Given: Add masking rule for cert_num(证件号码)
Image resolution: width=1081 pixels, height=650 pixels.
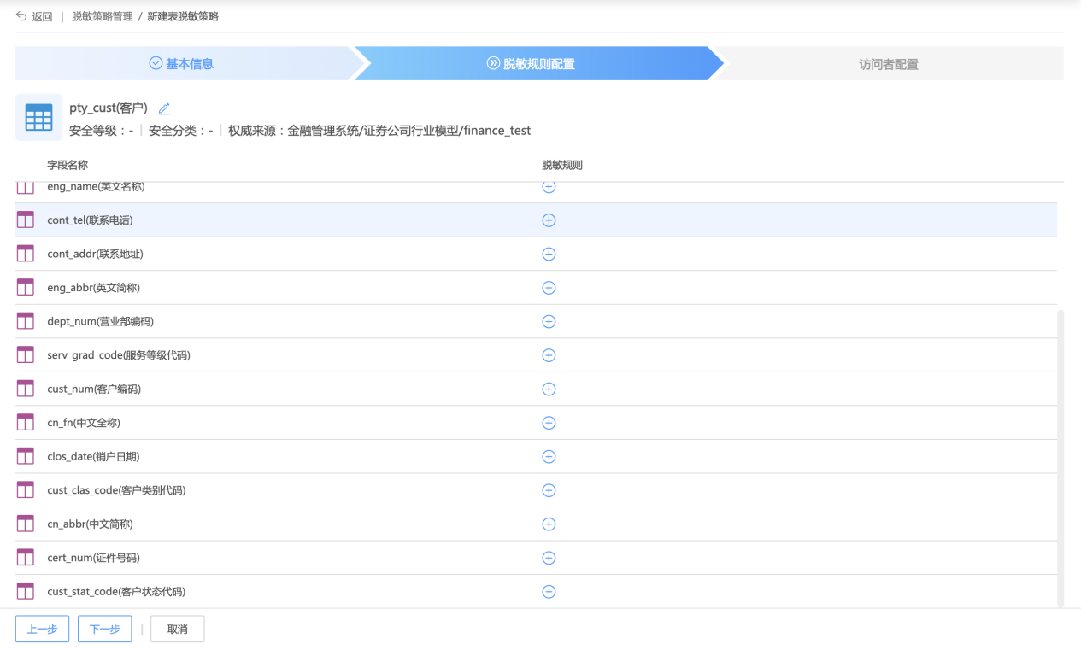Looking at the screenshot, I should pos(549,558).
